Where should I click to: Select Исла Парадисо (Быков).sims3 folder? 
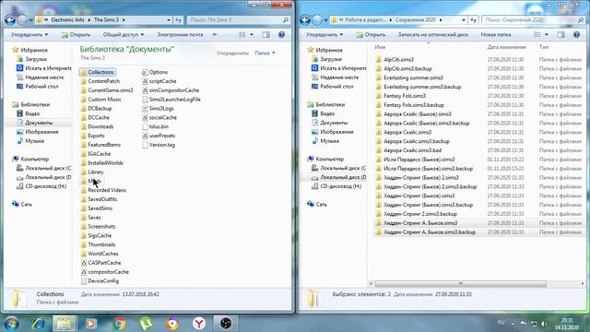pyautogui.click(x=416, y=160)
